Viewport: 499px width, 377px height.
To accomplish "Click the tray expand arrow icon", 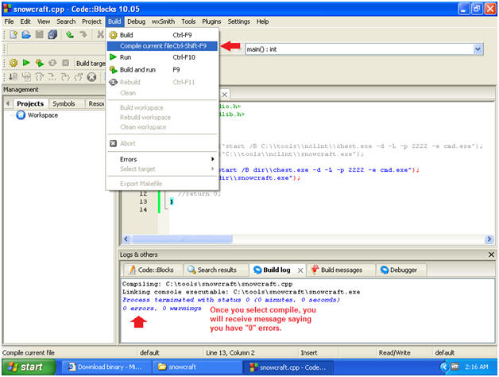I will click(x=445, y=367).
